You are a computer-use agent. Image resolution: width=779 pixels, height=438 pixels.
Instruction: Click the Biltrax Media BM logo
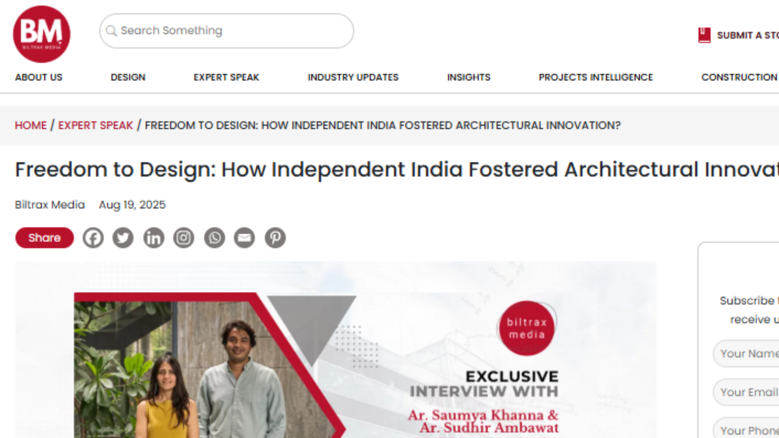42,34
